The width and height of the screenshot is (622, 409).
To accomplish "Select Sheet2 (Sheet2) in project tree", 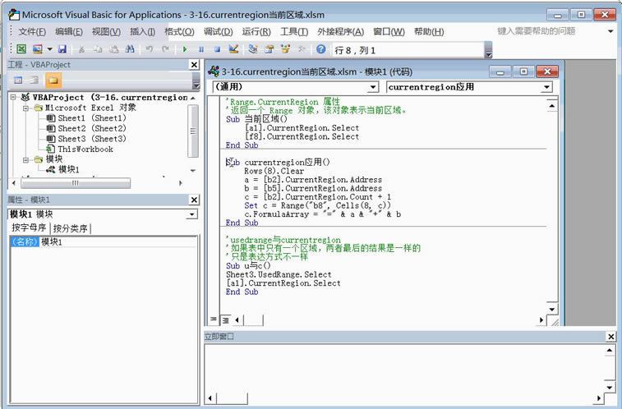I will click(x=92, y=128).
